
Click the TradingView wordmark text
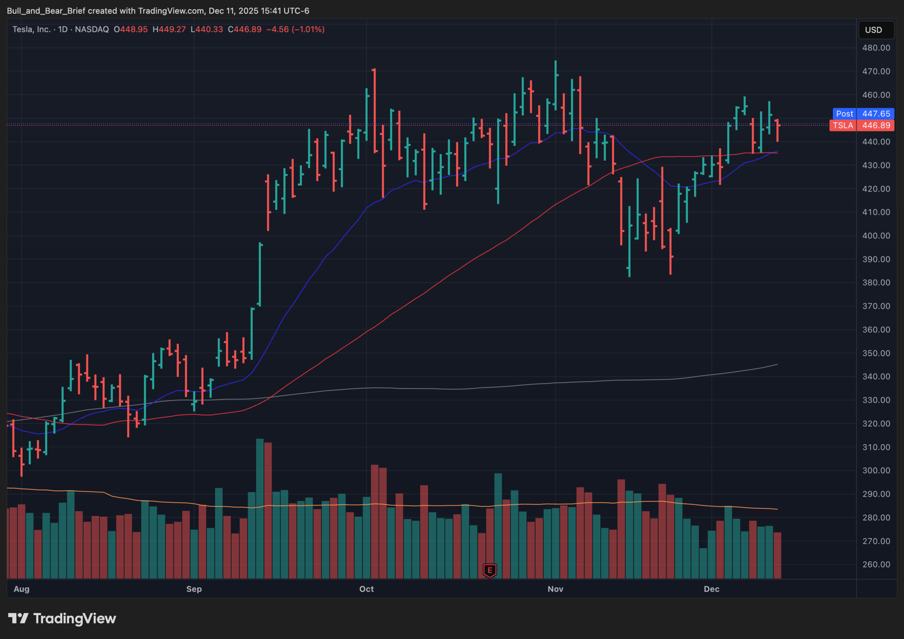(x=74, y=618)
